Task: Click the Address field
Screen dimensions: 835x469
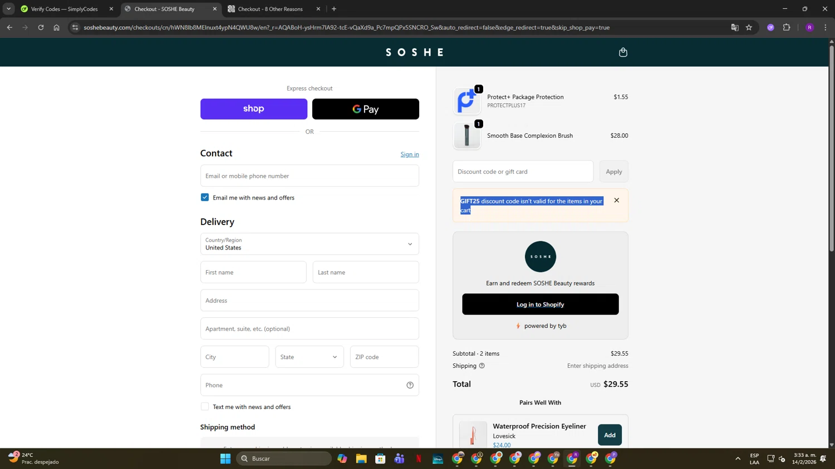Action: pyautogui.click(x=310, y=301)
